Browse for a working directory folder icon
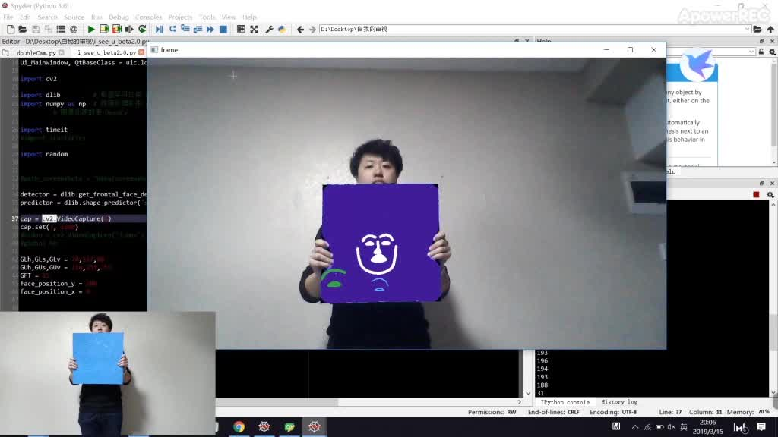778x437 pixels. 757,30
